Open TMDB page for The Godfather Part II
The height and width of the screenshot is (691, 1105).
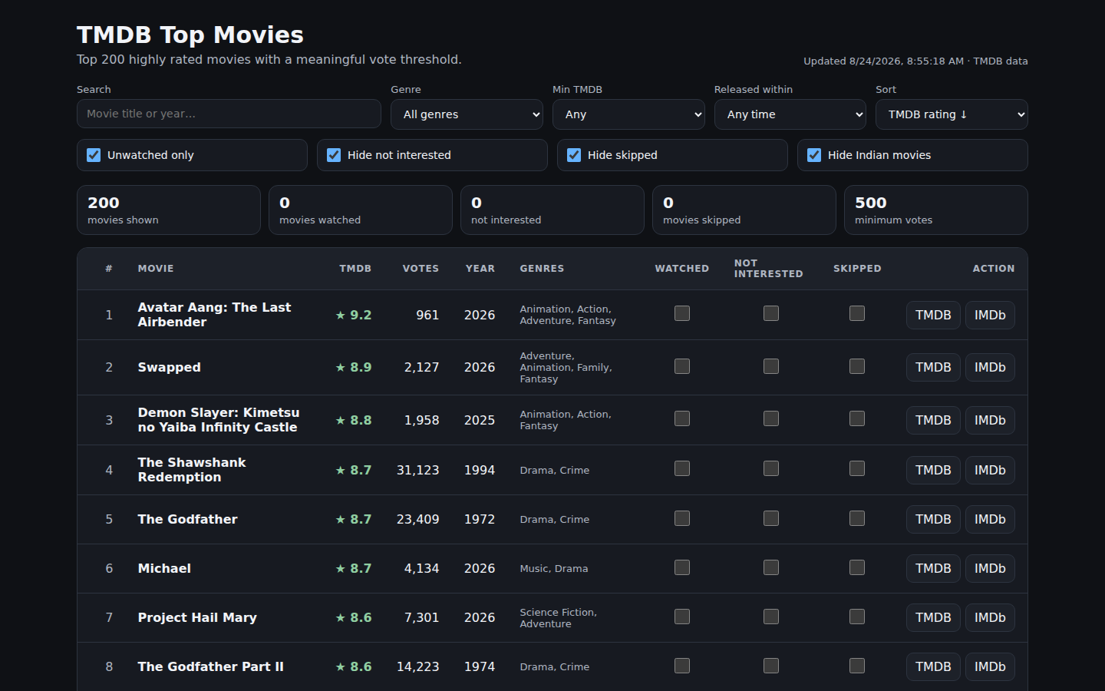[933, 666]
